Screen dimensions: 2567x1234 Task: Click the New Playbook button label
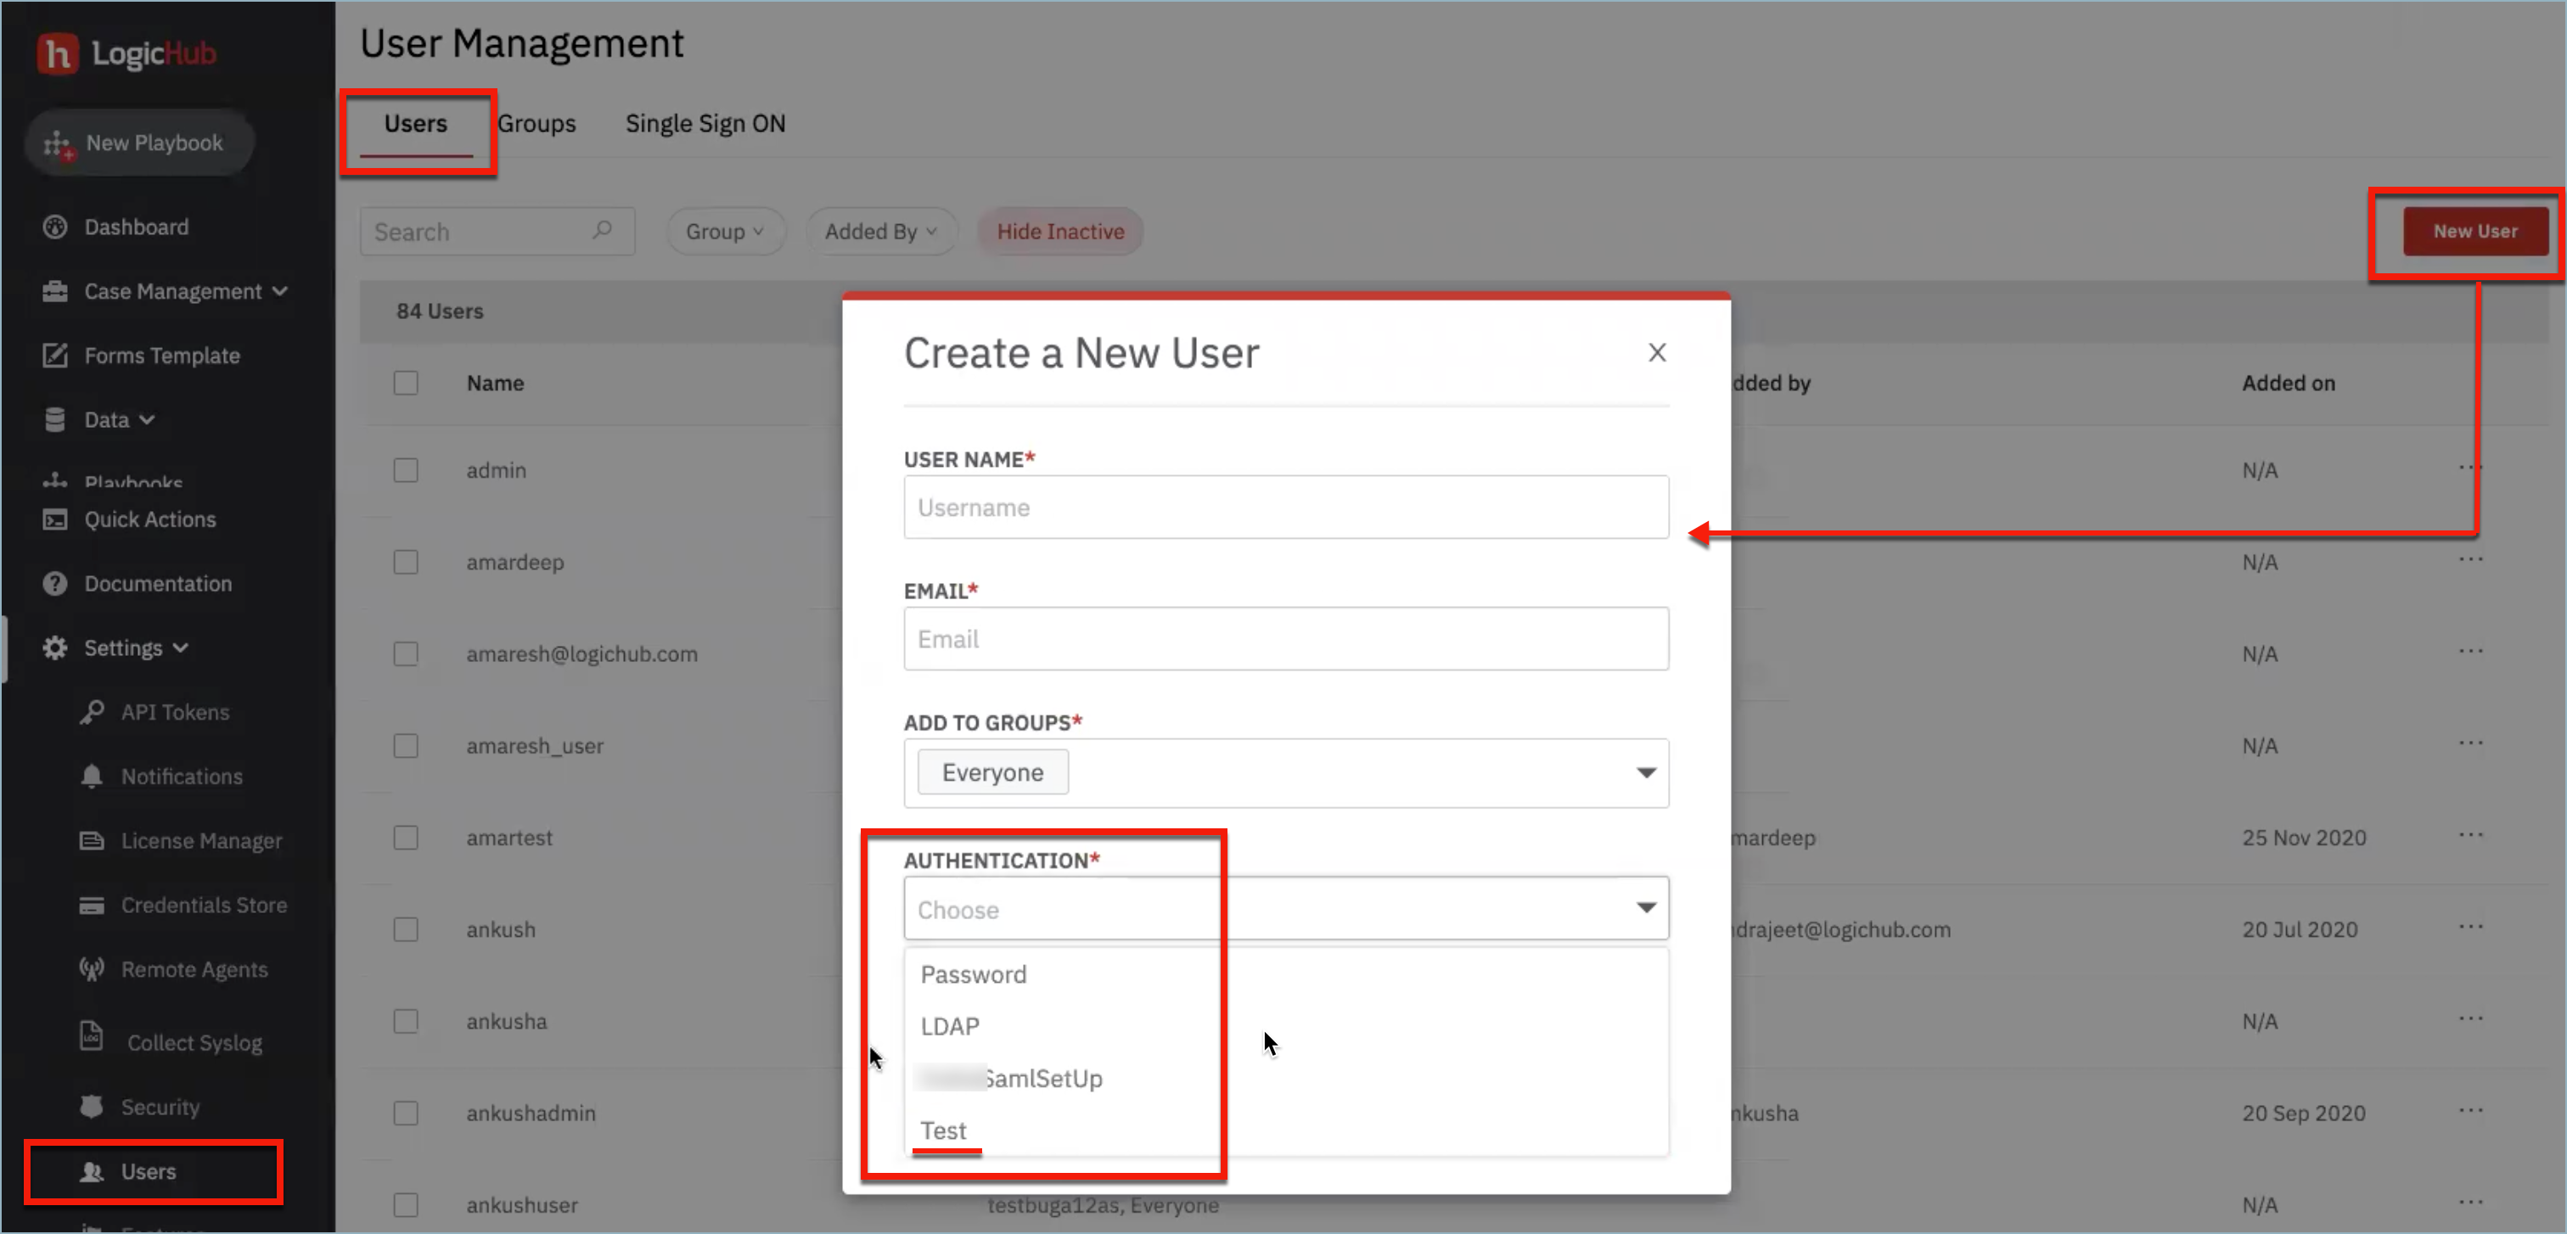pos(154,143)
